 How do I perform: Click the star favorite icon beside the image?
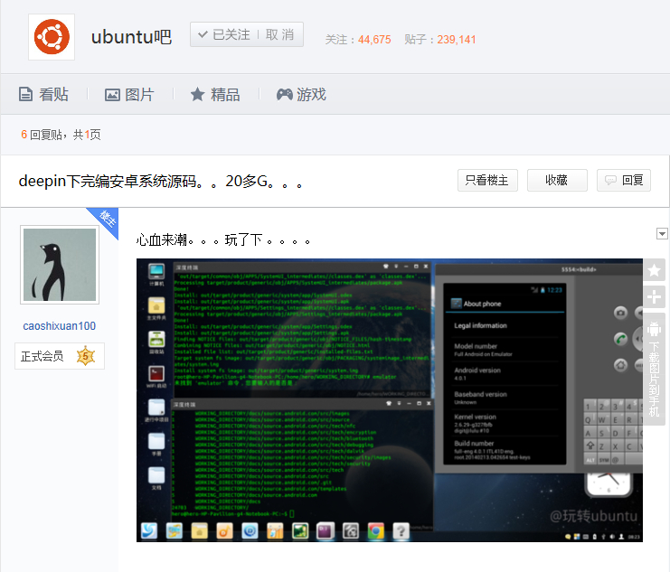coord(655,270)
